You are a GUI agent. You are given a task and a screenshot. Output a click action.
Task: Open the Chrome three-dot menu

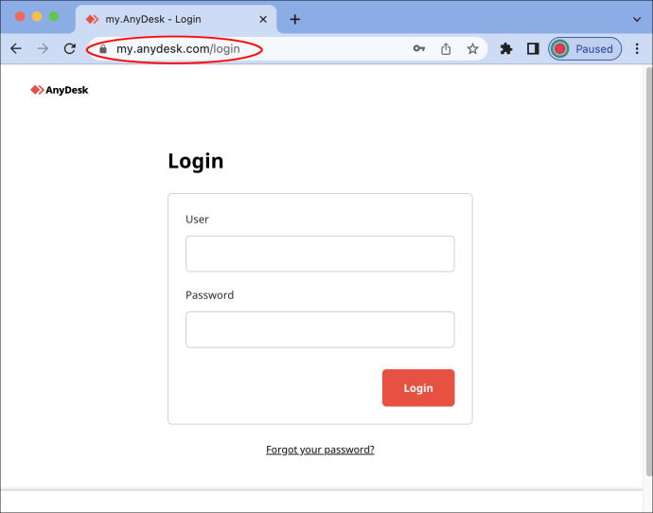coord(637,48)
